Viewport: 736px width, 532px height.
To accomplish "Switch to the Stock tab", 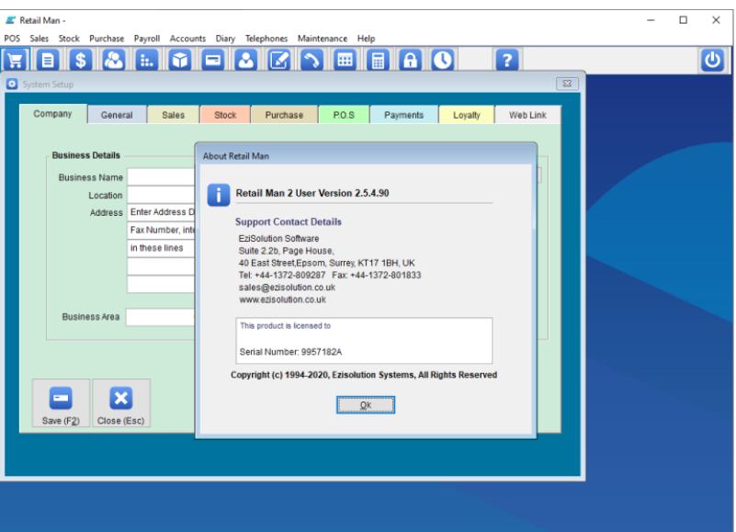I will tap(225, 115).
